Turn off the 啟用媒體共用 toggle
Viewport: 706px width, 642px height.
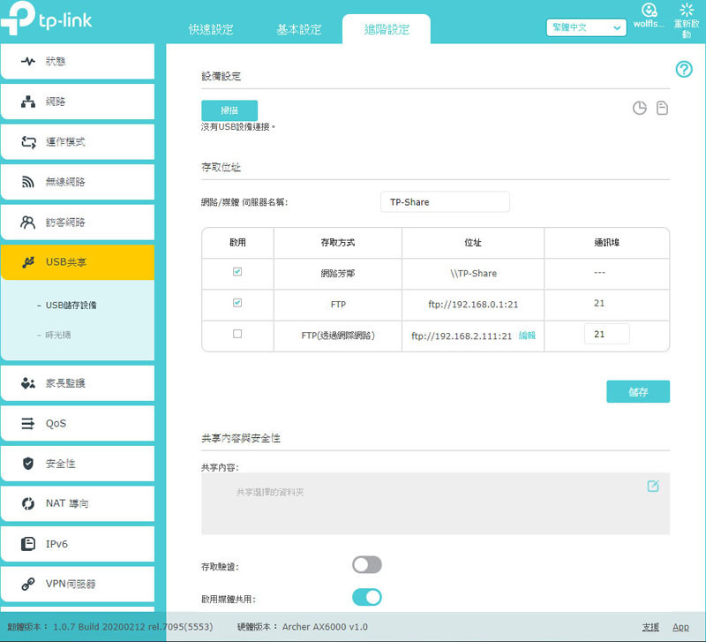(x=367, y=597)
